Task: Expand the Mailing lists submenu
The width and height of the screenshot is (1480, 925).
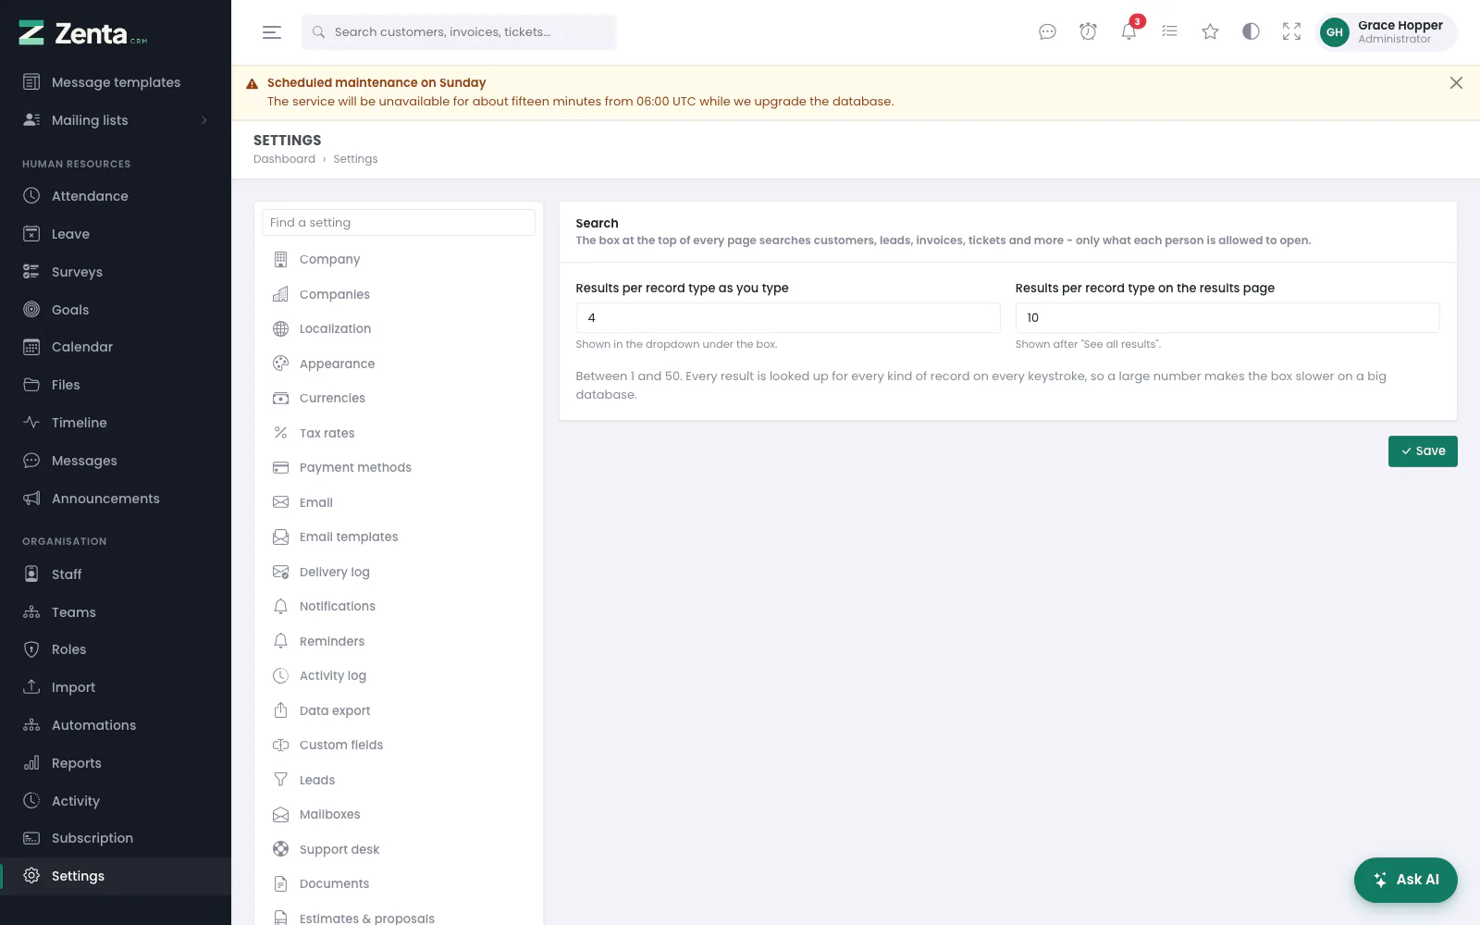Action: 116,120
